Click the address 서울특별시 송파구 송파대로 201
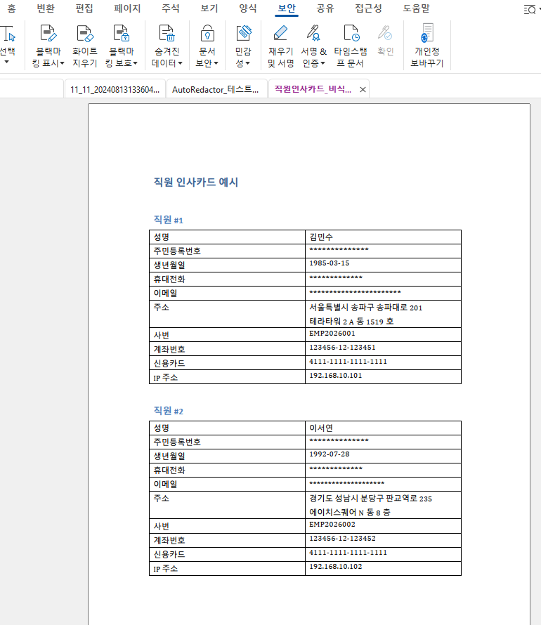This screenshot has width=541, height=625. pos(365,308)
